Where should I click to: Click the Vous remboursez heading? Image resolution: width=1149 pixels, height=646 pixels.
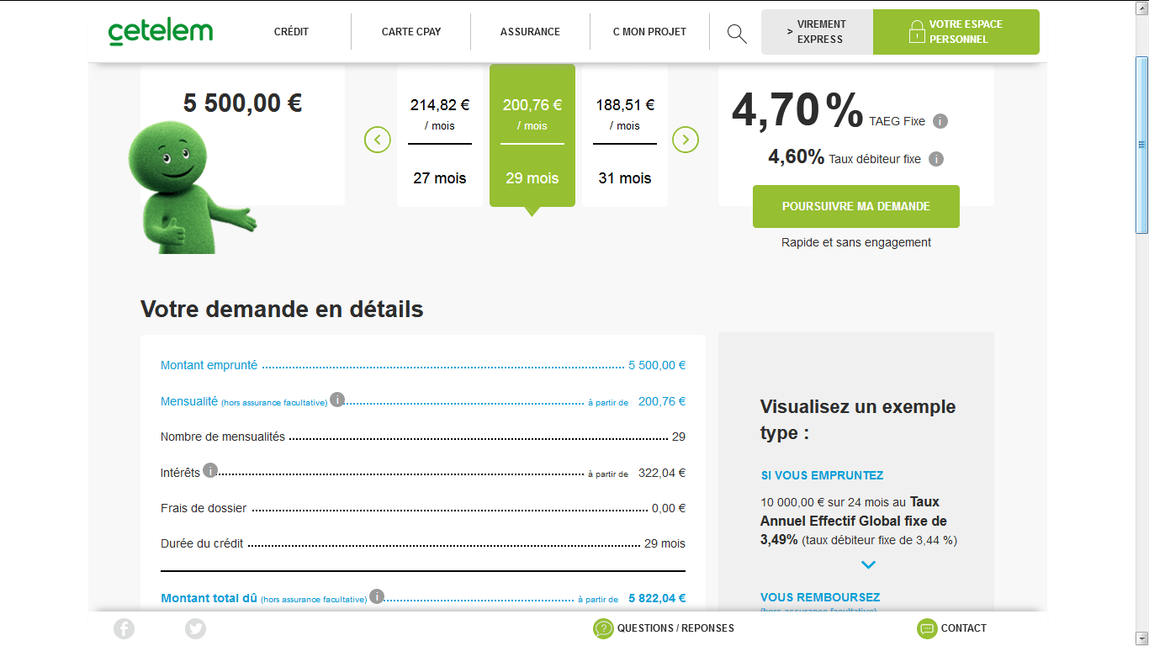(820, 597)
